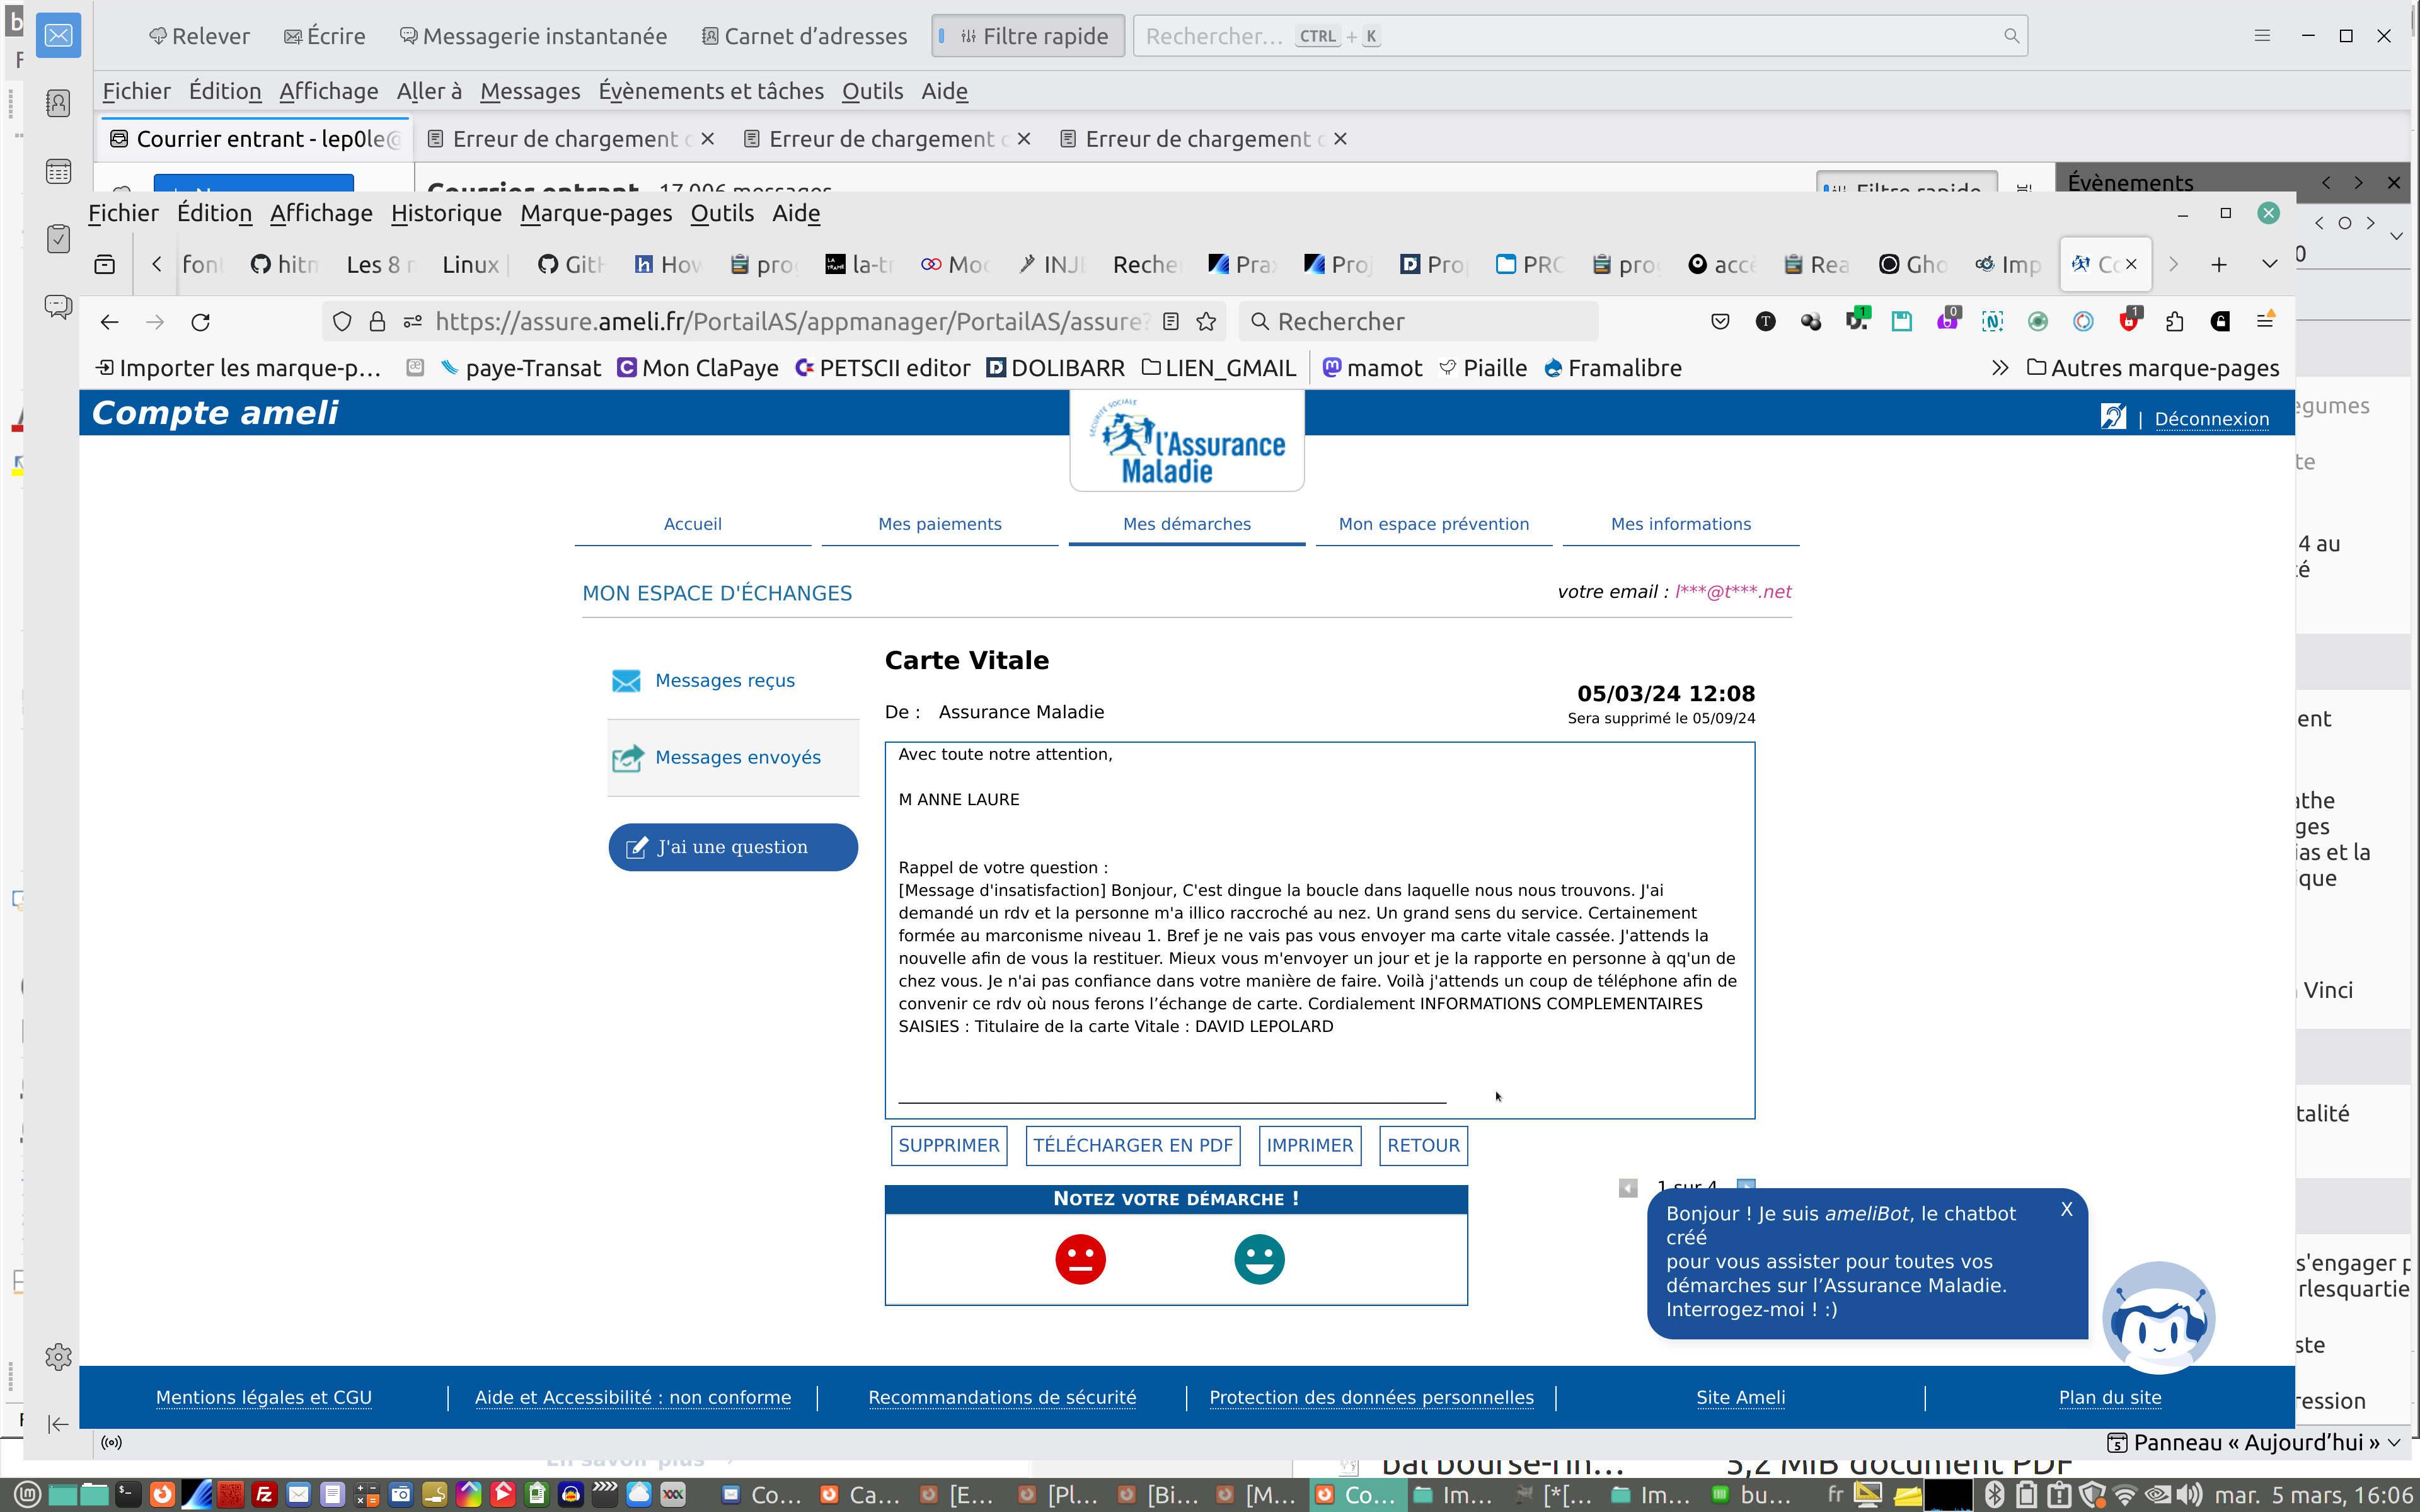Open the Marque-pages menu
This screenshot has height=1512, width=2420.
click(x=596, y=213)
